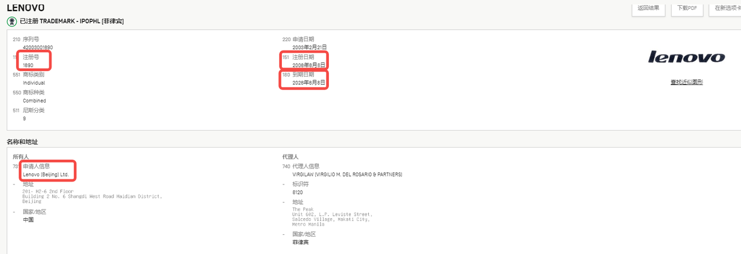Click the green registered status badge icon
The width and height of the screenshot is (741, 254).
(12, 21)
